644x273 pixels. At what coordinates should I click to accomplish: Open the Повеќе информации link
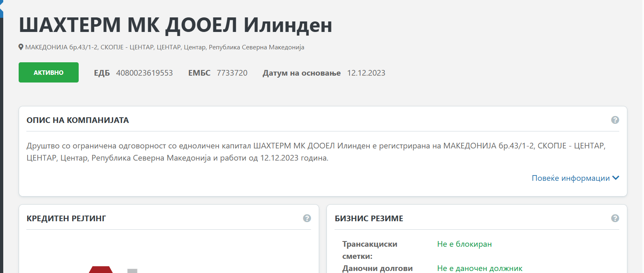pos(570,178)
